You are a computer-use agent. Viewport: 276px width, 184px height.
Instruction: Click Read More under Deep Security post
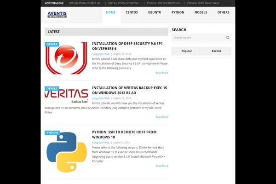point(162,73)
